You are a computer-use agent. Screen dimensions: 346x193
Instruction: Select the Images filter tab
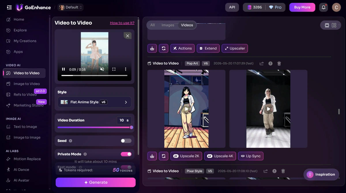168,25
